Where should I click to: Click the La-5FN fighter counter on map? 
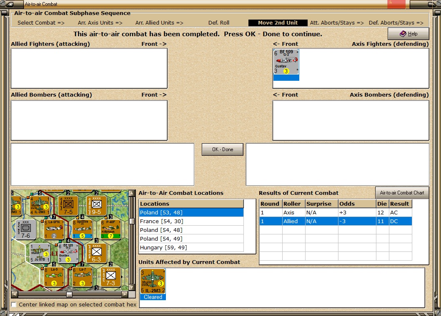point(54,229)
